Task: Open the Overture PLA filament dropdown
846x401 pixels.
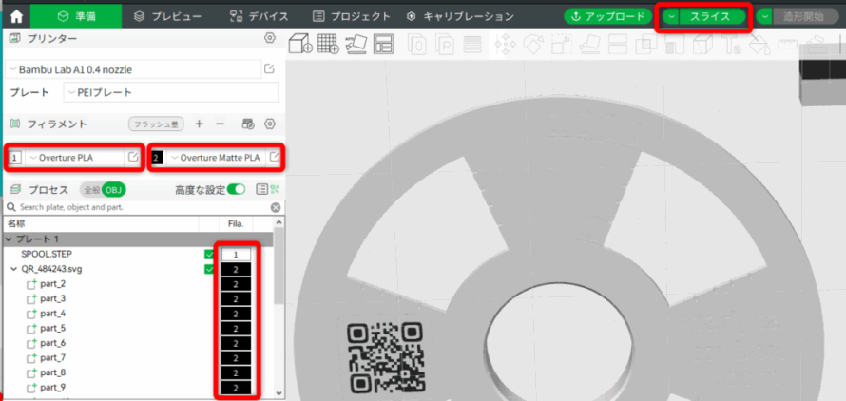Action: [x=75, y=158]
